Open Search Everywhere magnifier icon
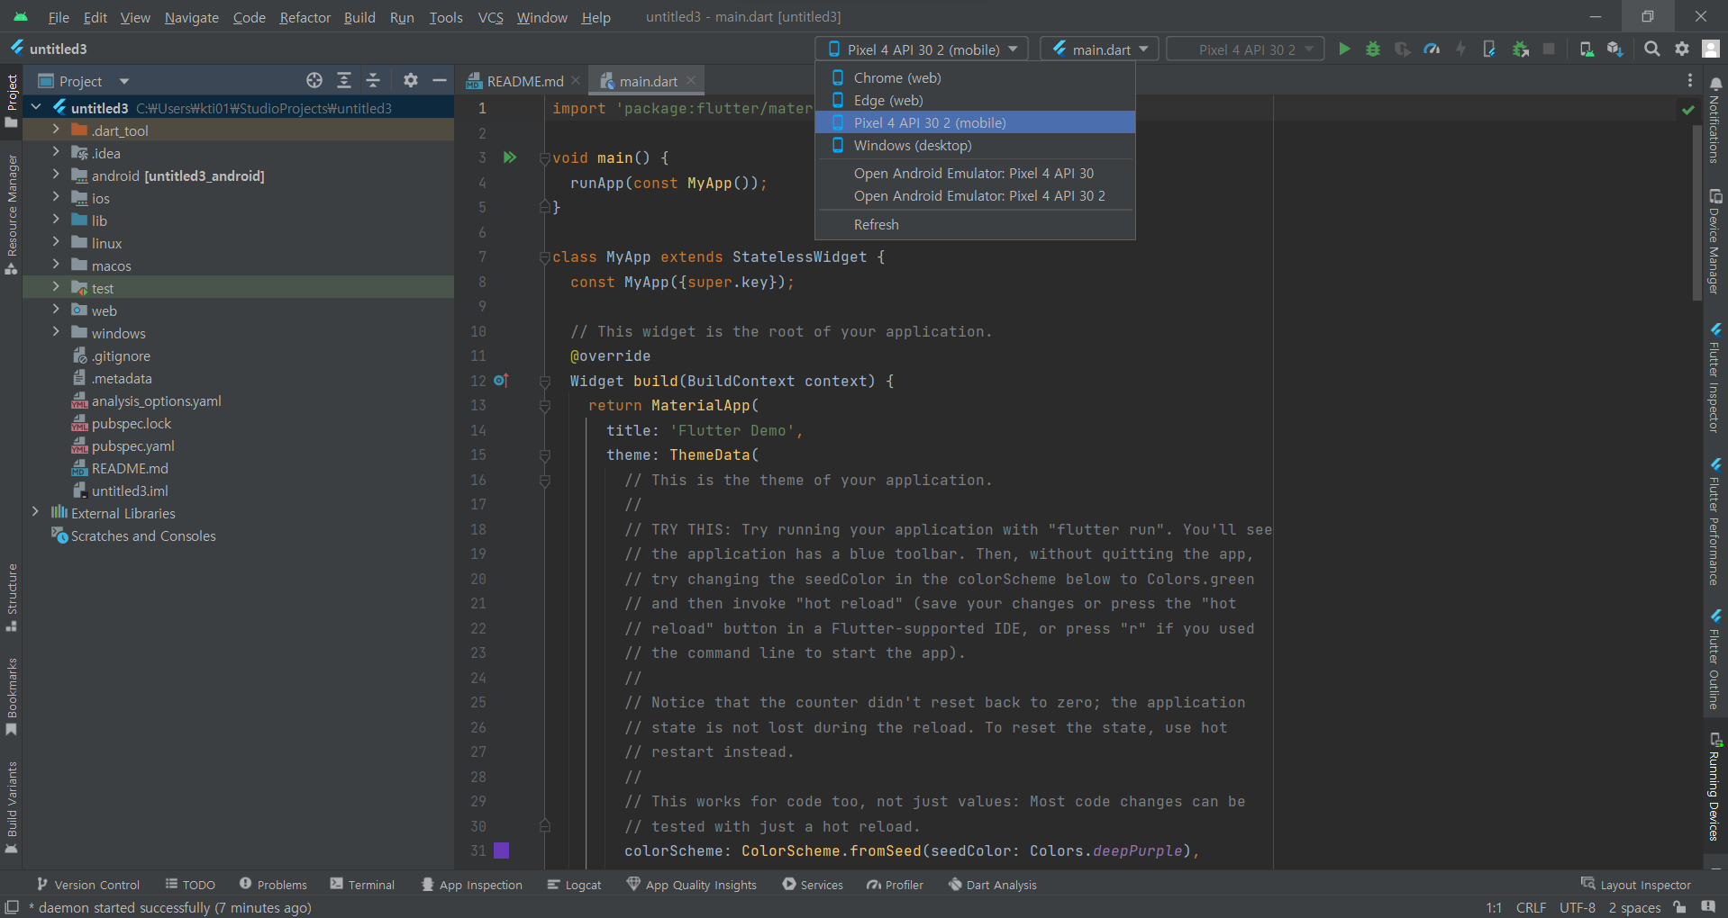 (1652, 49)
